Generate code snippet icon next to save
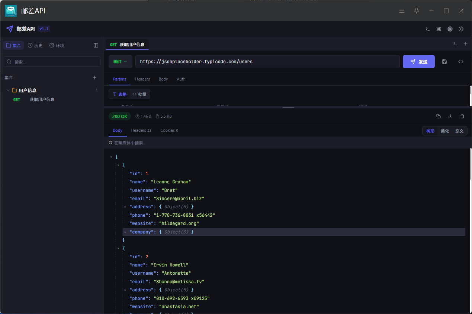This screenshot has height=314, width=472. point(461,62)
